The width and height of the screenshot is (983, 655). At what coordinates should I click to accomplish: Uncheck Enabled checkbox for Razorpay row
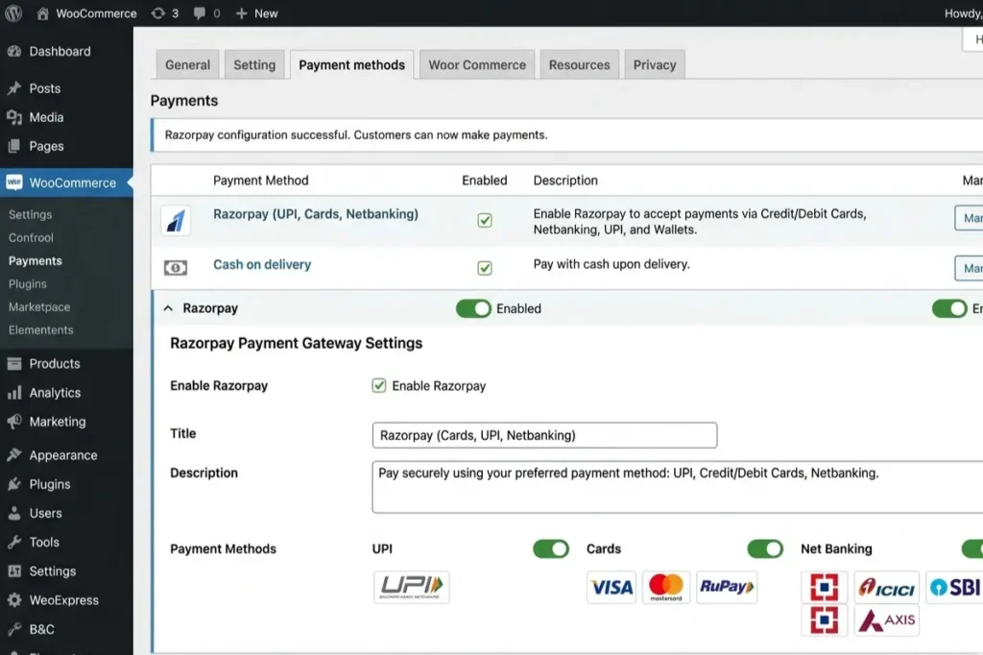pyautogui.click(x=485, y=220)
